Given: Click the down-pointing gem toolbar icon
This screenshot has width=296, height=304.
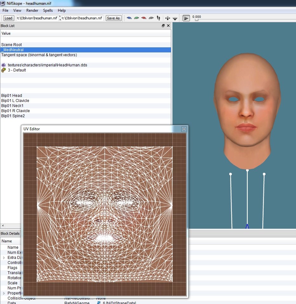Looking at the screenshot, I should 175,19.
